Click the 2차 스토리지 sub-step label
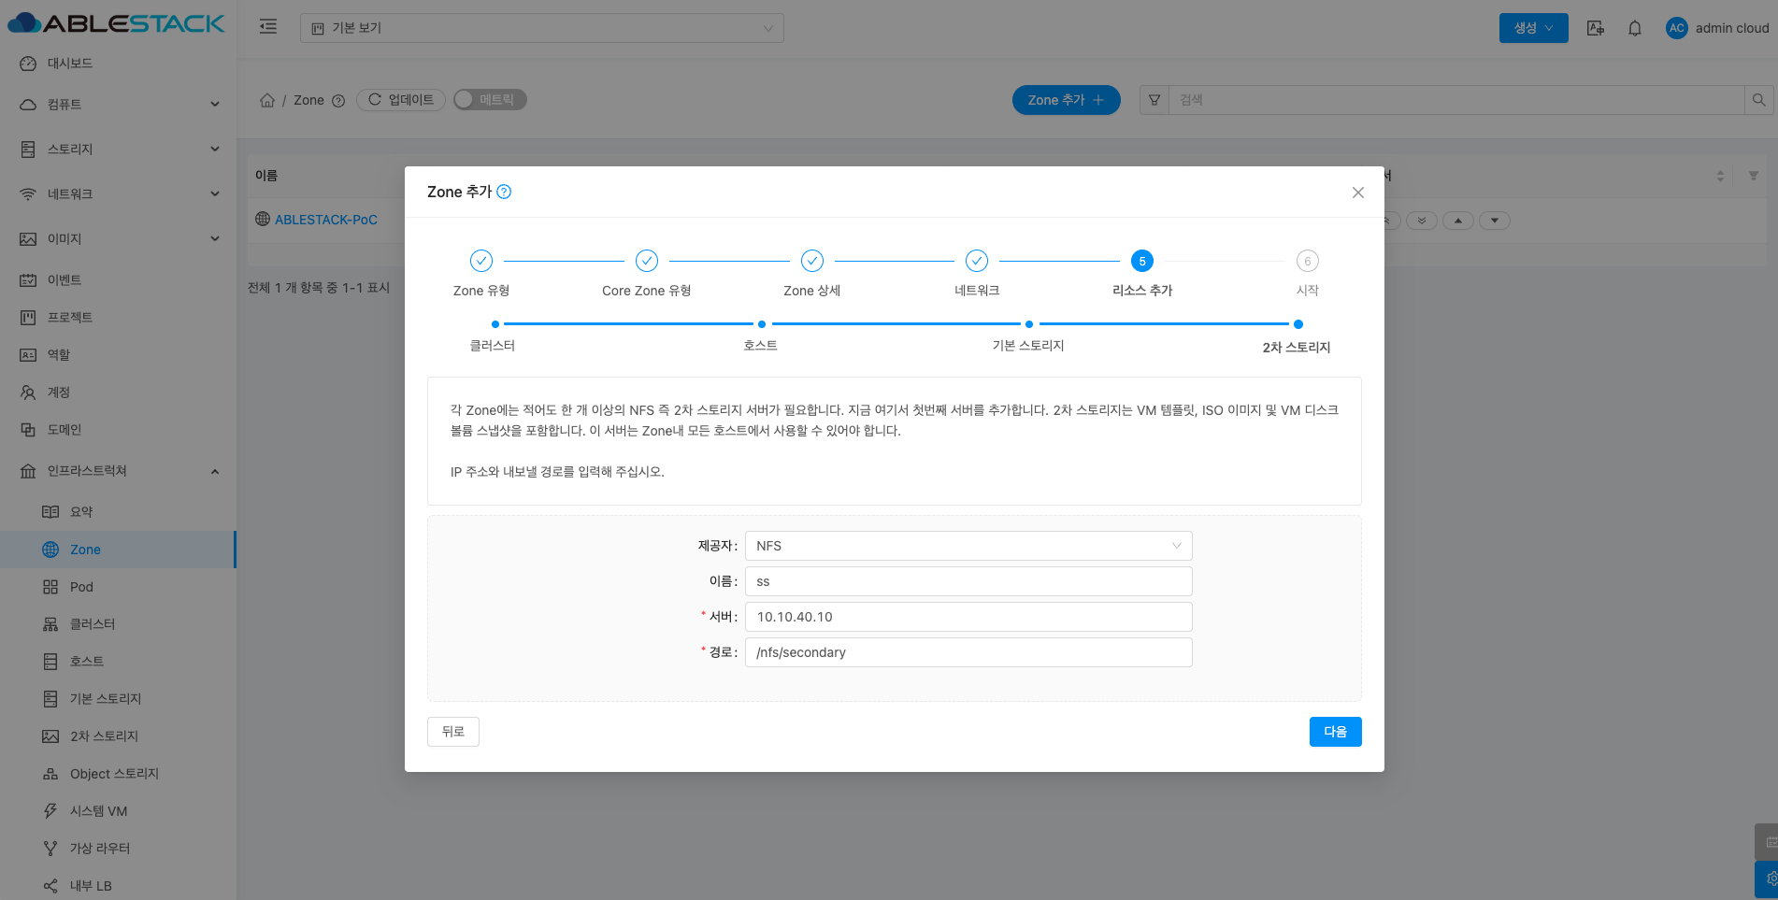 tap(1297, 348)
